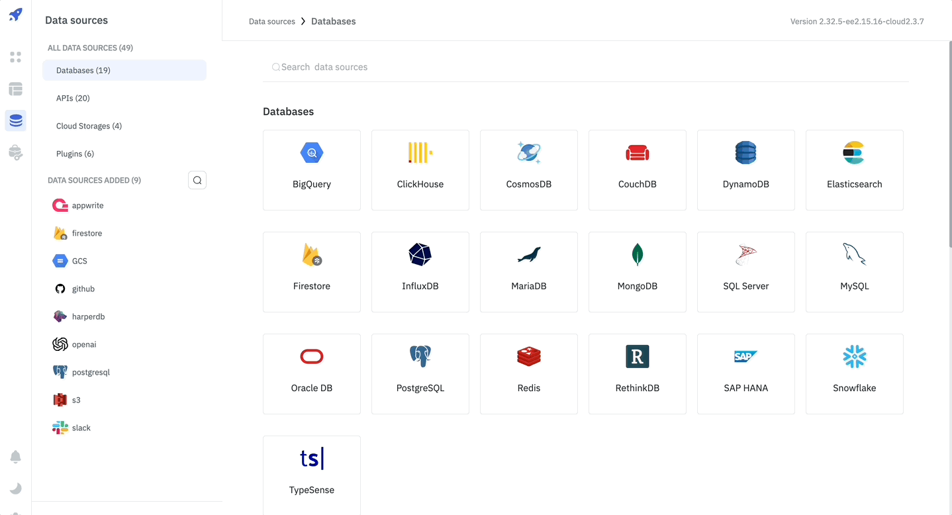Open the added slack data source

(81, 428)
